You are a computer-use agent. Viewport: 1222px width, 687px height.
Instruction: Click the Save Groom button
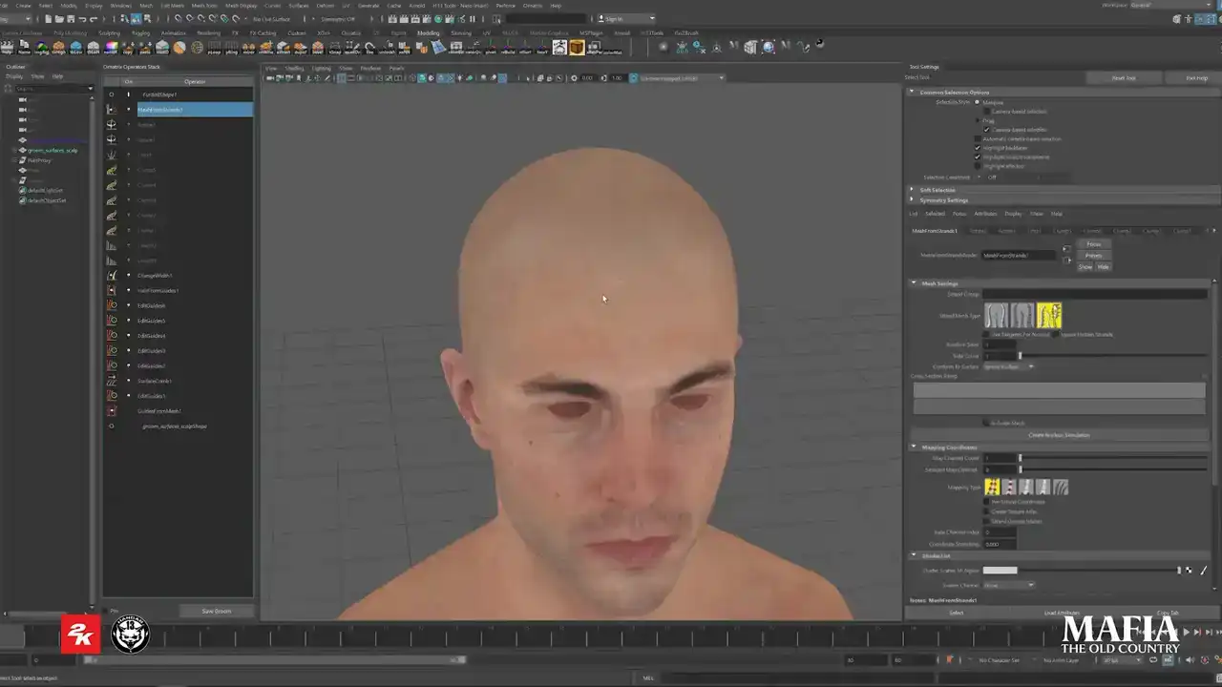coord(216,611)
